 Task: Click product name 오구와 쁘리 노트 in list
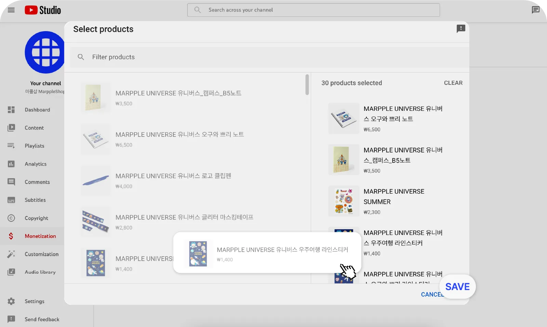point(179,134)
